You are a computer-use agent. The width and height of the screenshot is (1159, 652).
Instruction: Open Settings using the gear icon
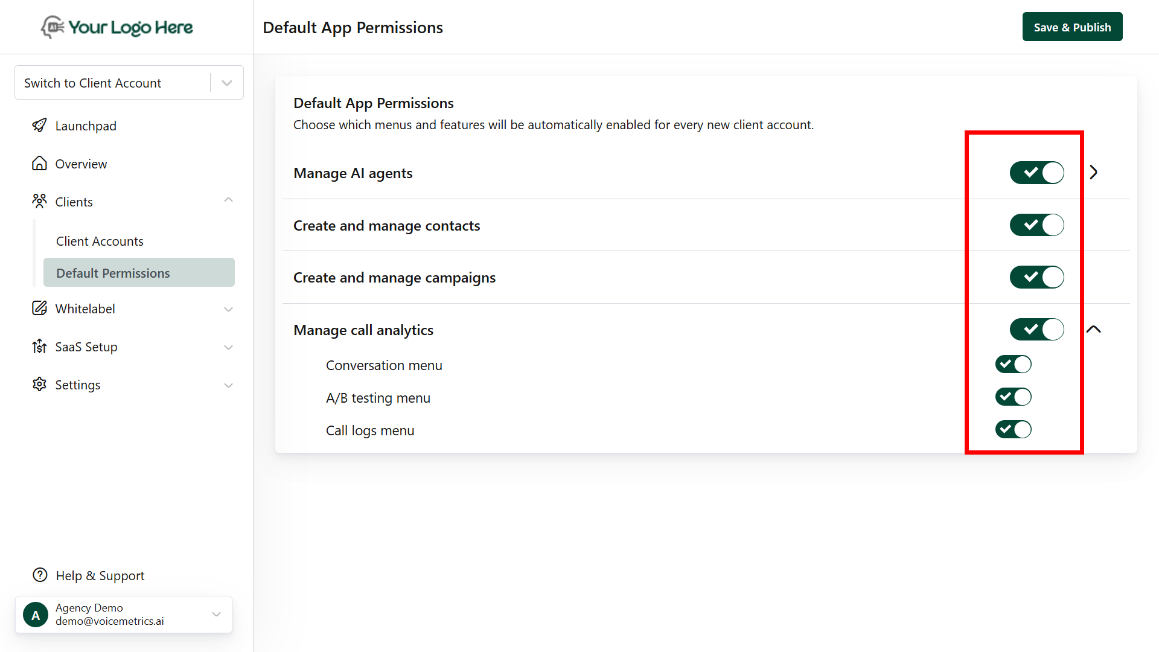(x=39, y=385)
